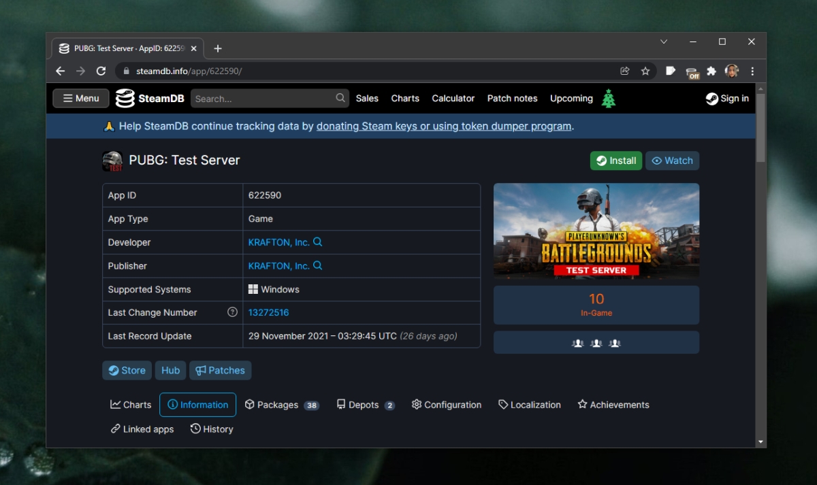Image resolution: width=817 pixels, height=485 pixels.
Task: Click the Christmas tree icon in navbar
Action: (x=609, y=99)
